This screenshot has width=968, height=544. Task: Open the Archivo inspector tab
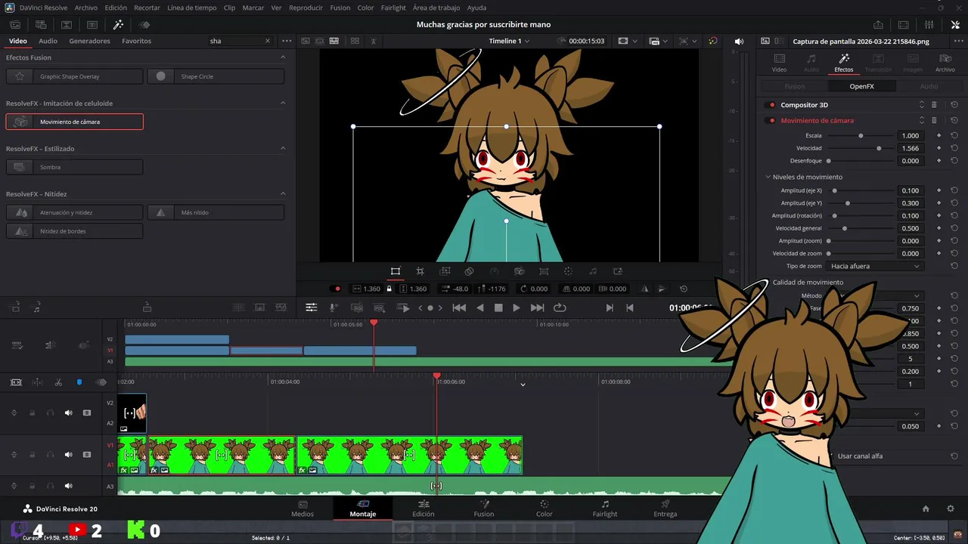coord(945,63)
